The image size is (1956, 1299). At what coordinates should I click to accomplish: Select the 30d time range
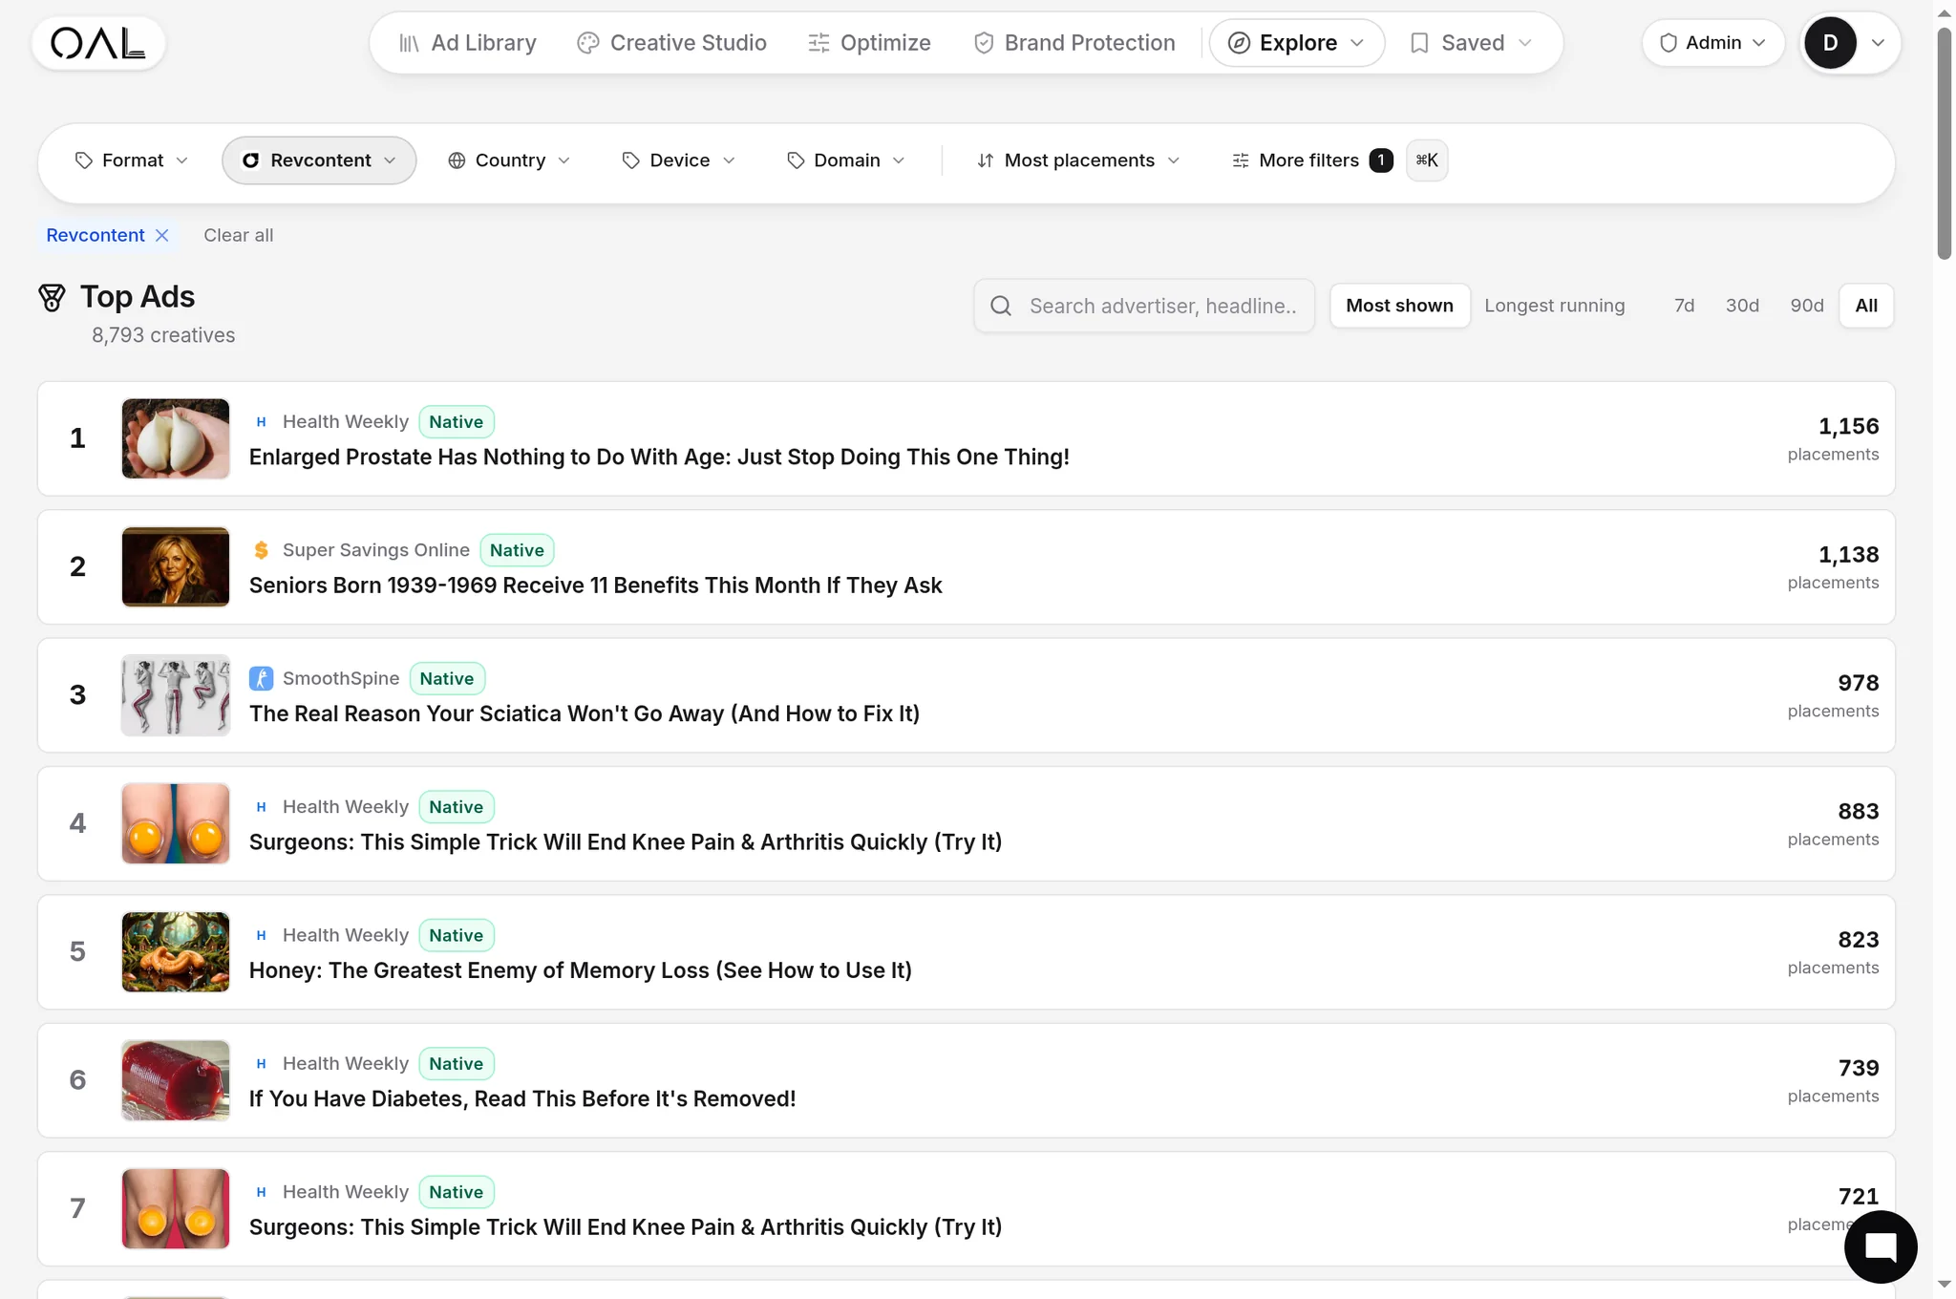(x=1742, y=306)
